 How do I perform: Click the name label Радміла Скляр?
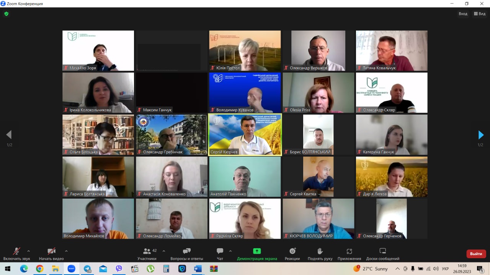click(x=230, y=236)
